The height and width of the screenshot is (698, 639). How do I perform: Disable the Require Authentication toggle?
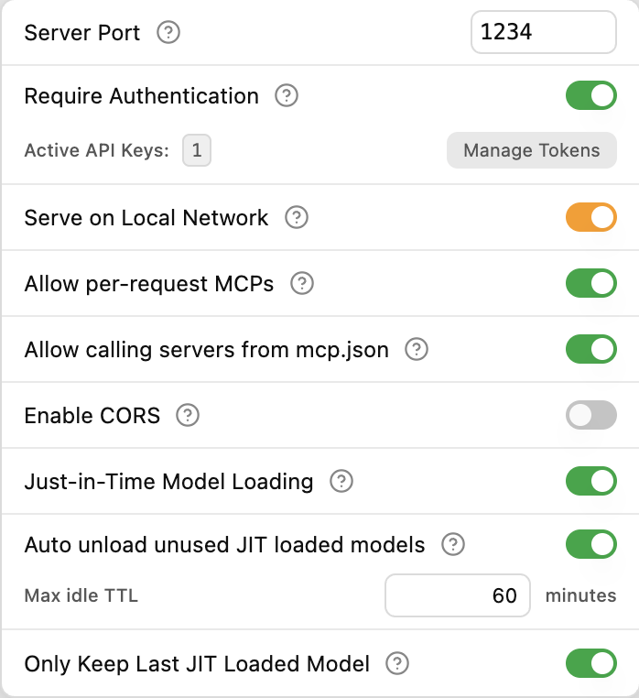(x=590, y=95)
